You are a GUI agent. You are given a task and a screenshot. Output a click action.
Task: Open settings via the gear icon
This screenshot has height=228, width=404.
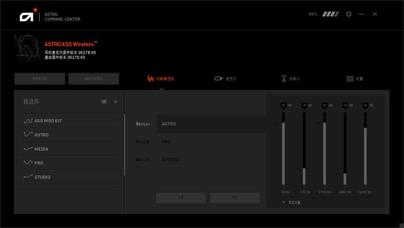click(348, 14)
